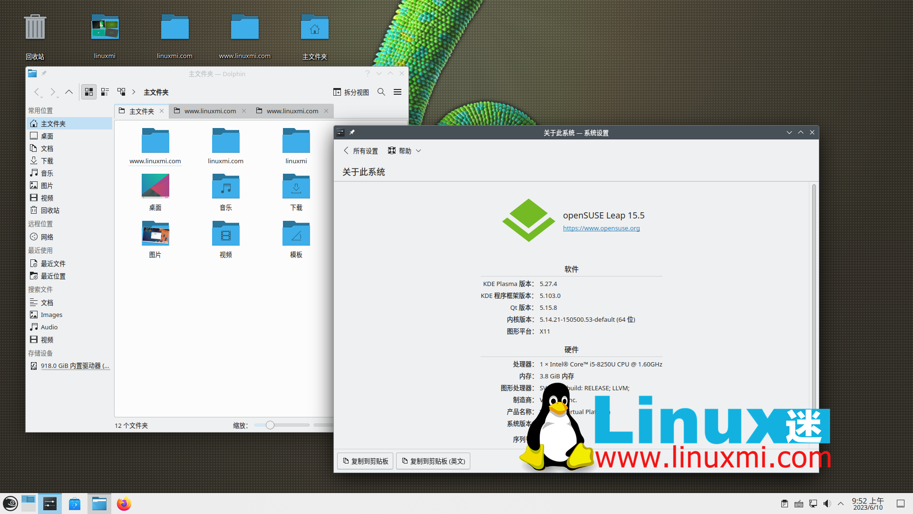This screenshot has width=913, height=514.
Task: Select the 模板 folder in file view
Action: 296,239
